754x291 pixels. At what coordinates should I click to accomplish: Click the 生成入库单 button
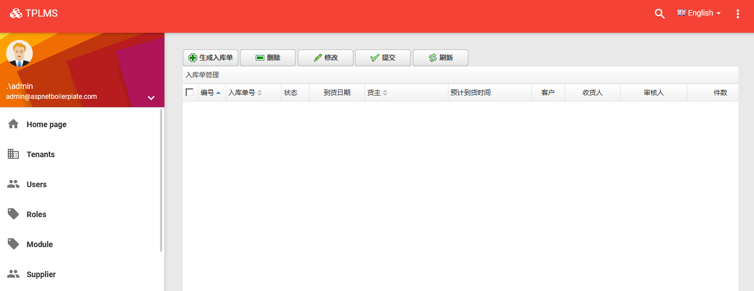tap(211, 58)
